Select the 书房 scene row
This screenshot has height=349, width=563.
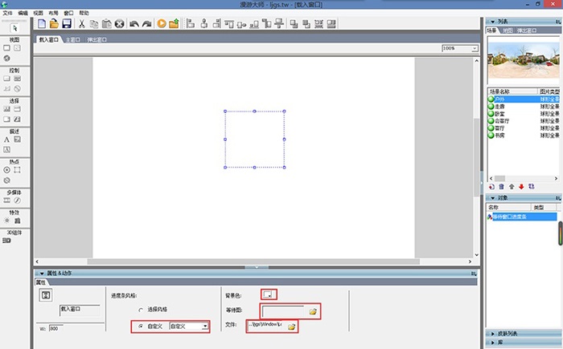[x=523, y=136]
